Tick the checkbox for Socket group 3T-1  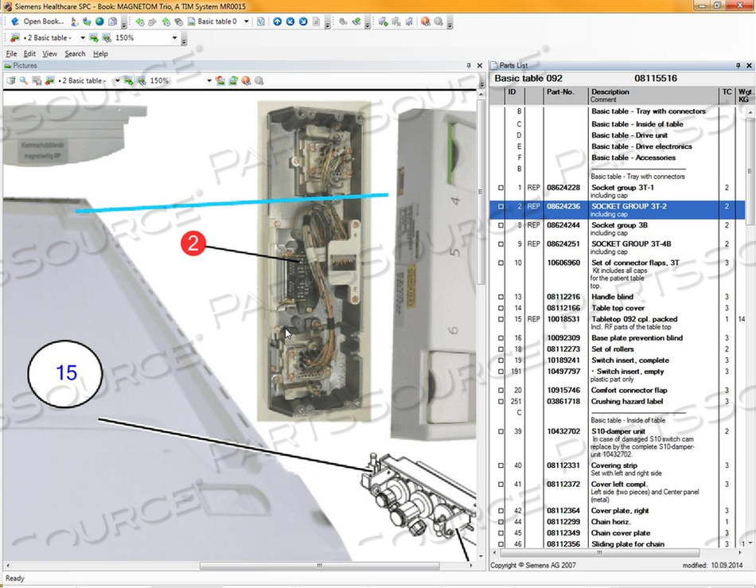coord(501,188)
